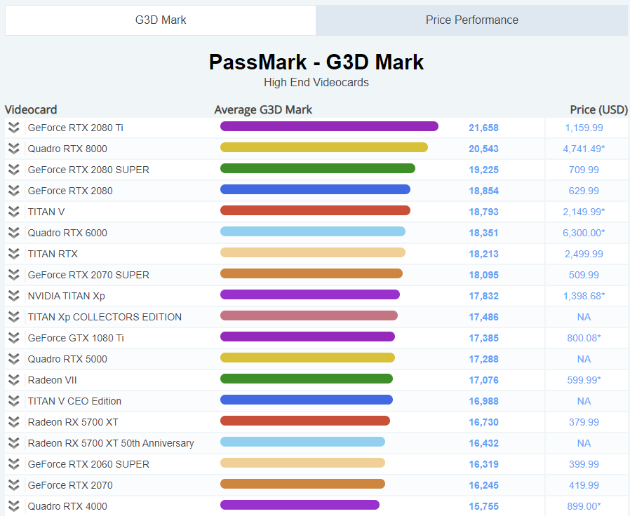Viewport: 630px width, 516px height.
Task: Expand the GeForce RTX 2080 Ti row chevron
Action: point(13,128)
